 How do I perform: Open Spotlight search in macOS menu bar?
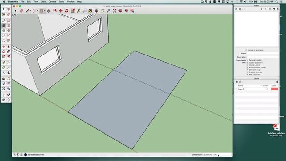tap(277, 2)
